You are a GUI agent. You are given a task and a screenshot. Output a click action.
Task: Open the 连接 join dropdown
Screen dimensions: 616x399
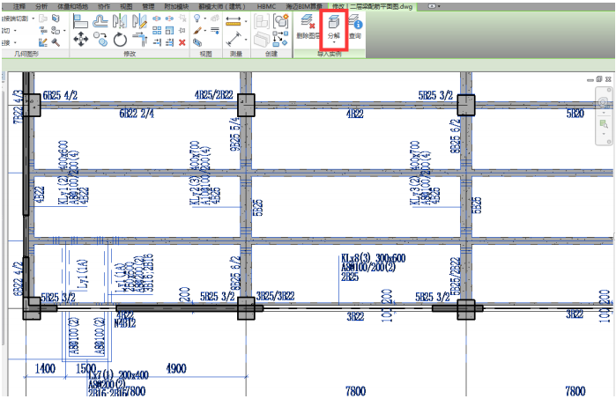coord(15,42)
